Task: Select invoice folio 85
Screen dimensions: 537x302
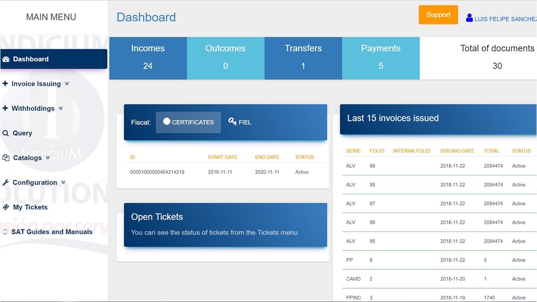Action: [373, 242]
